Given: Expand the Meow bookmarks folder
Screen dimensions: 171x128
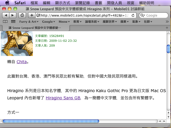Looking at the screenshot, I should 64,22.
